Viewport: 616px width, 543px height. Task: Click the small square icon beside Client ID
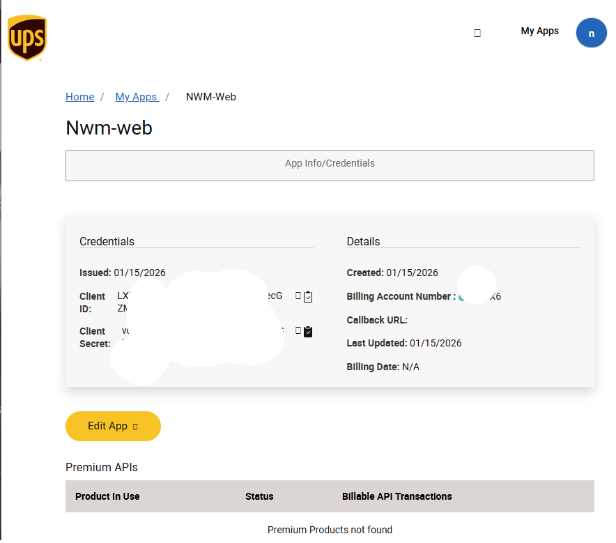(x=298, y=296)
